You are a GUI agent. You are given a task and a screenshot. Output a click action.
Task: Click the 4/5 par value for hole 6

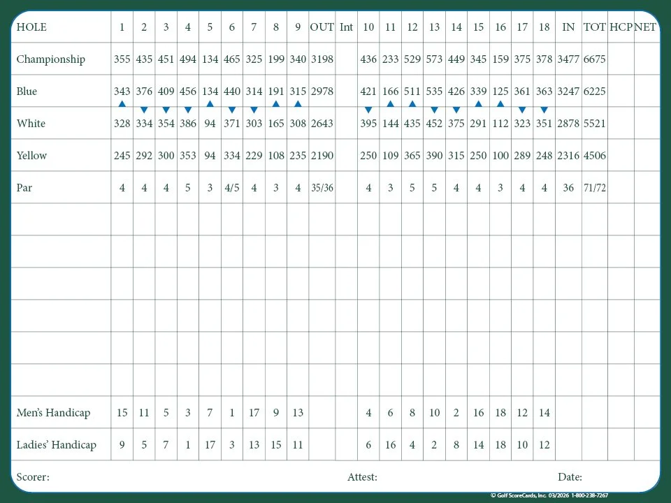(x=232, y=187)
